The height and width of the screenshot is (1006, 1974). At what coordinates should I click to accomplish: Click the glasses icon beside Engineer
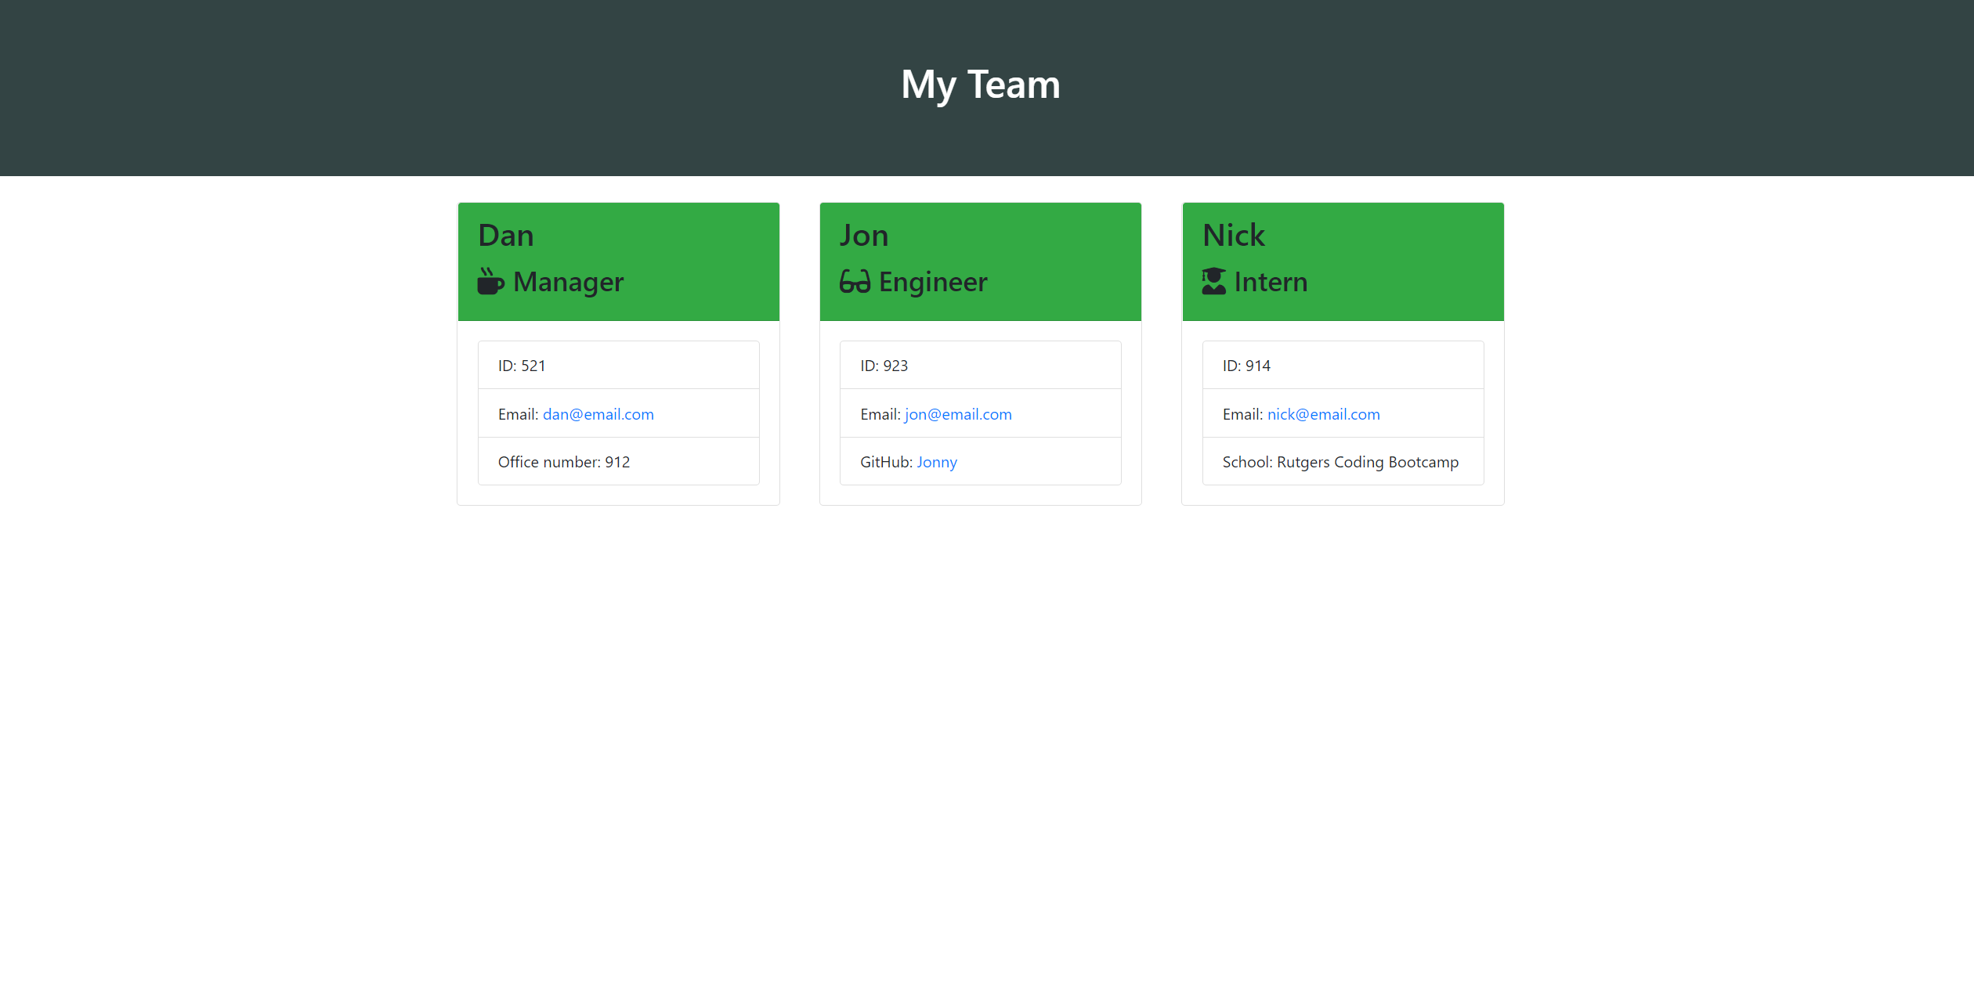click(x=855, y=282)
